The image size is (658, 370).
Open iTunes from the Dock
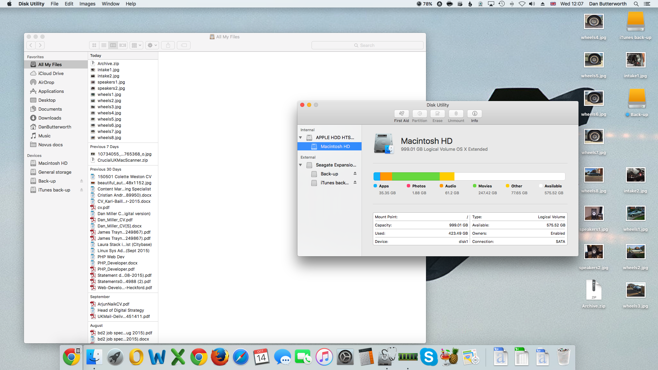coord(324,357)
